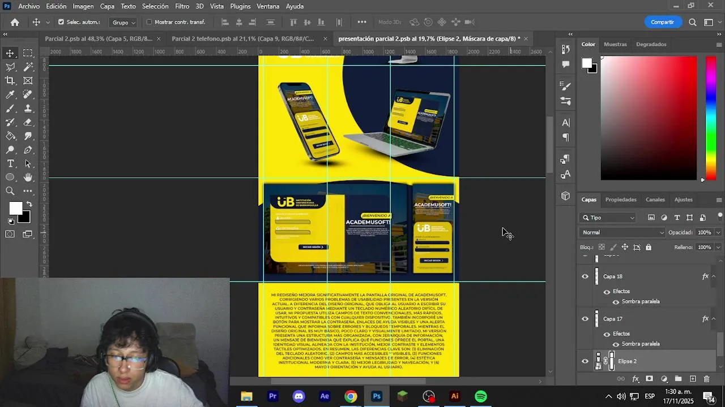Select the Smudge tool
Image resolution: width=725 pixels, height=407 pixels.
28,136
